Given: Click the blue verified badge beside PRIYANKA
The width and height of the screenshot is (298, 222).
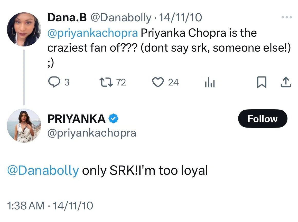Looking at the screenshot, I should click(113, 119).
